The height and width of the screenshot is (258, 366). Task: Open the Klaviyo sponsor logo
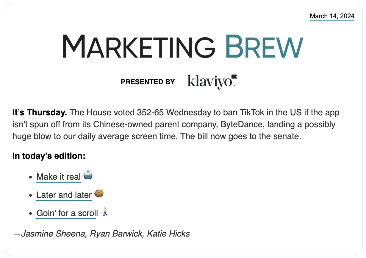point(212,82)
